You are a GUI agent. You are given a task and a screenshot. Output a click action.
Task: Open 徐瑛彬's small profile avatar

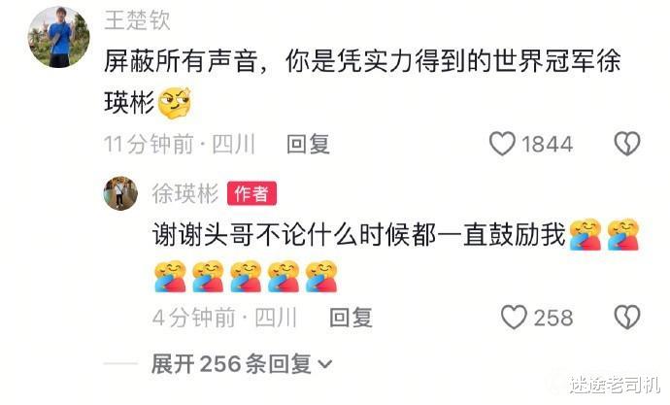[120, 193]
